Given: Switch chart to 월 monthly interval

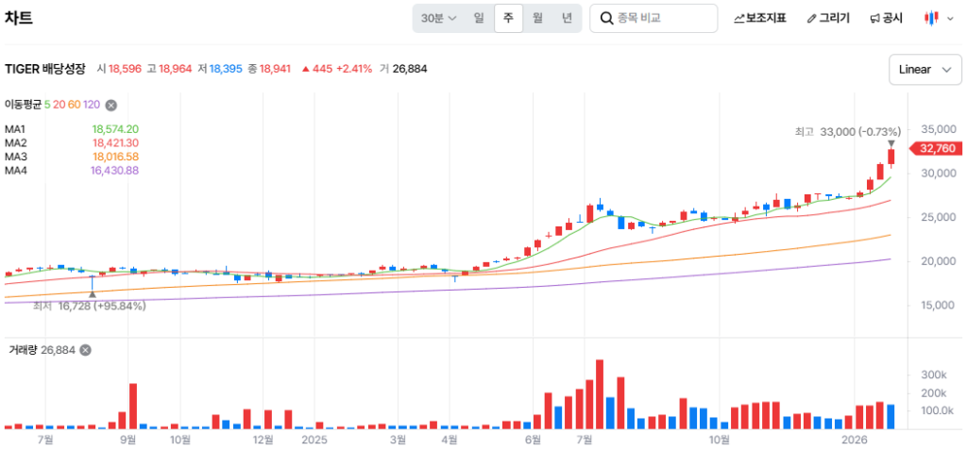Looking at the screenshot, I should (x=537, y=18).
